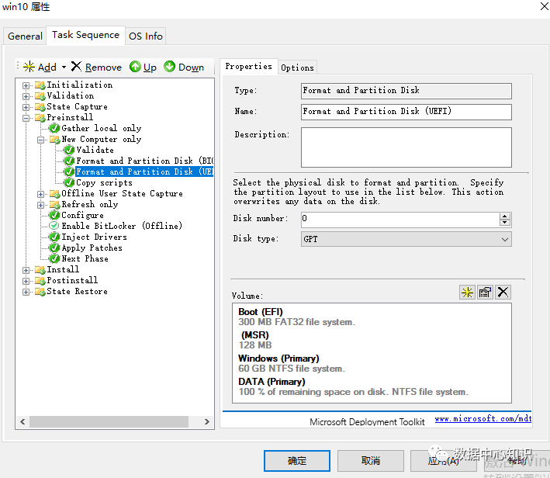The width and height of the screenshot is (550, 478).
Task: Expand the Postinstall group
Action: coord(26,281)
